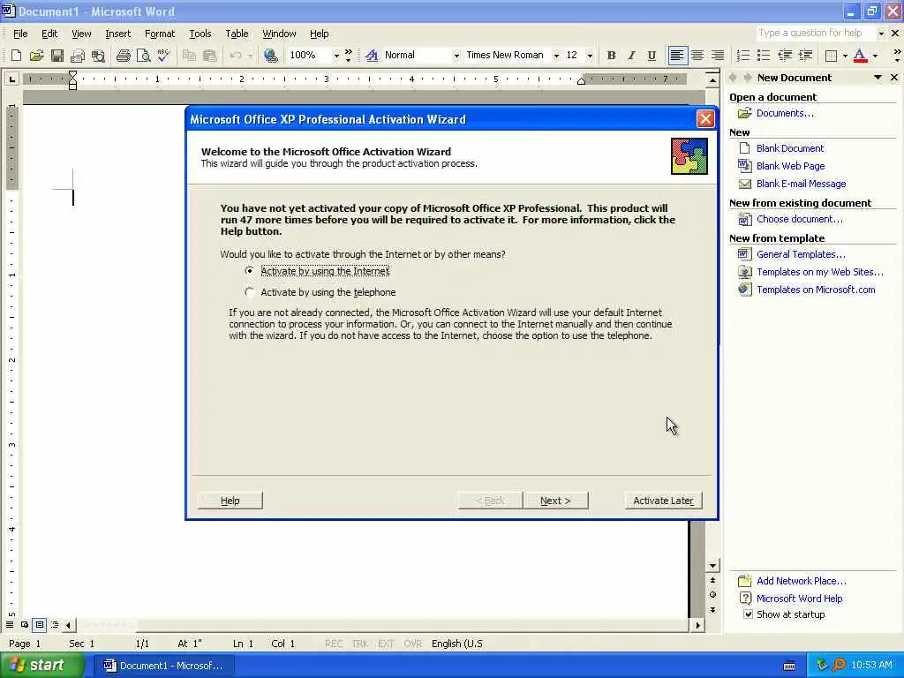This screenshot has width=904, height=678.
Task: Apply numbered list formatting
Action: [x=743, y=56]
